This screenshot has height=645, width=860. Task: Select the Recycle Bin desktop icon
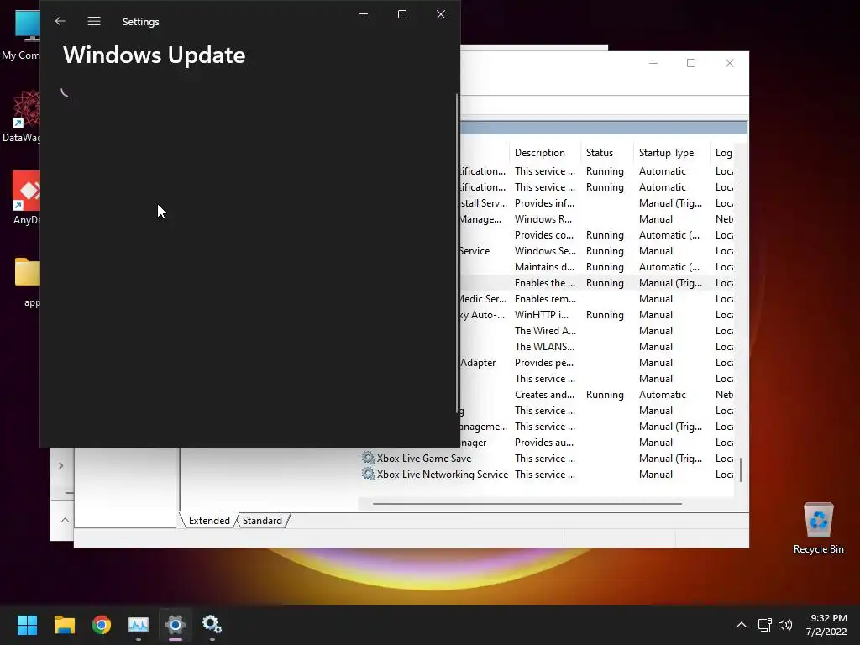click(818, 527)
